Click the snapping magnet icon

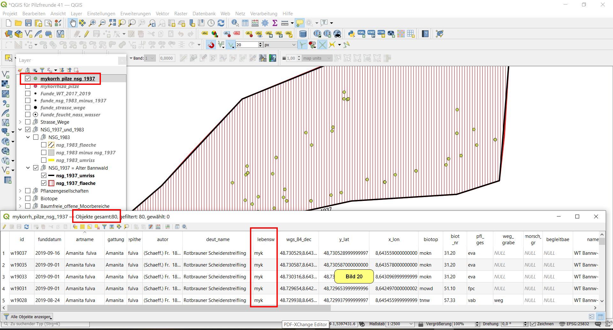point(211,45)
